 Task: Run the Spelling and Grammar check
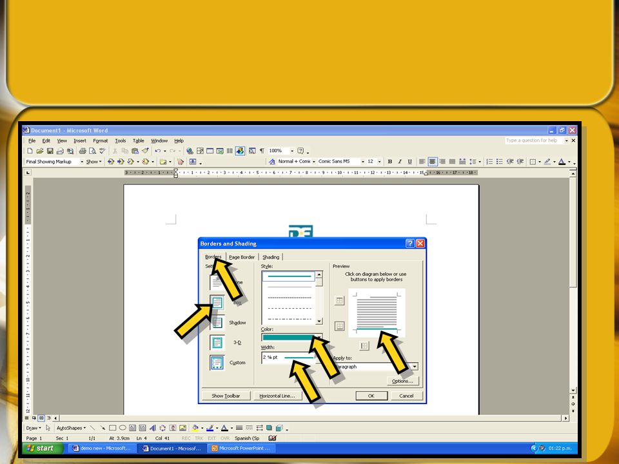tap(103, 151)
